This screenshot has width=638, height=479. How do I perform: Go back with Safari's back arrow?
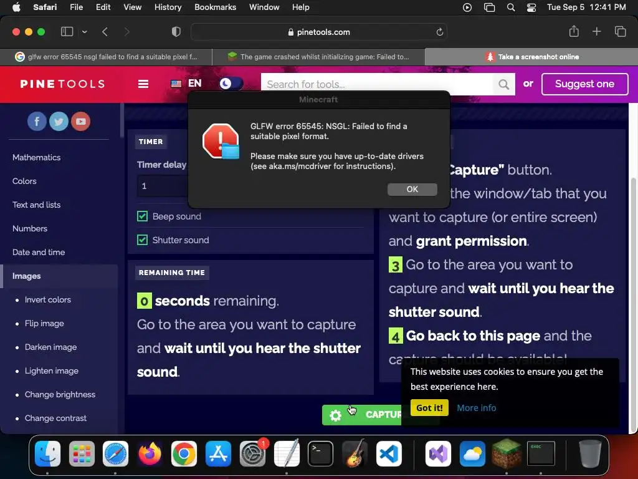105,32
